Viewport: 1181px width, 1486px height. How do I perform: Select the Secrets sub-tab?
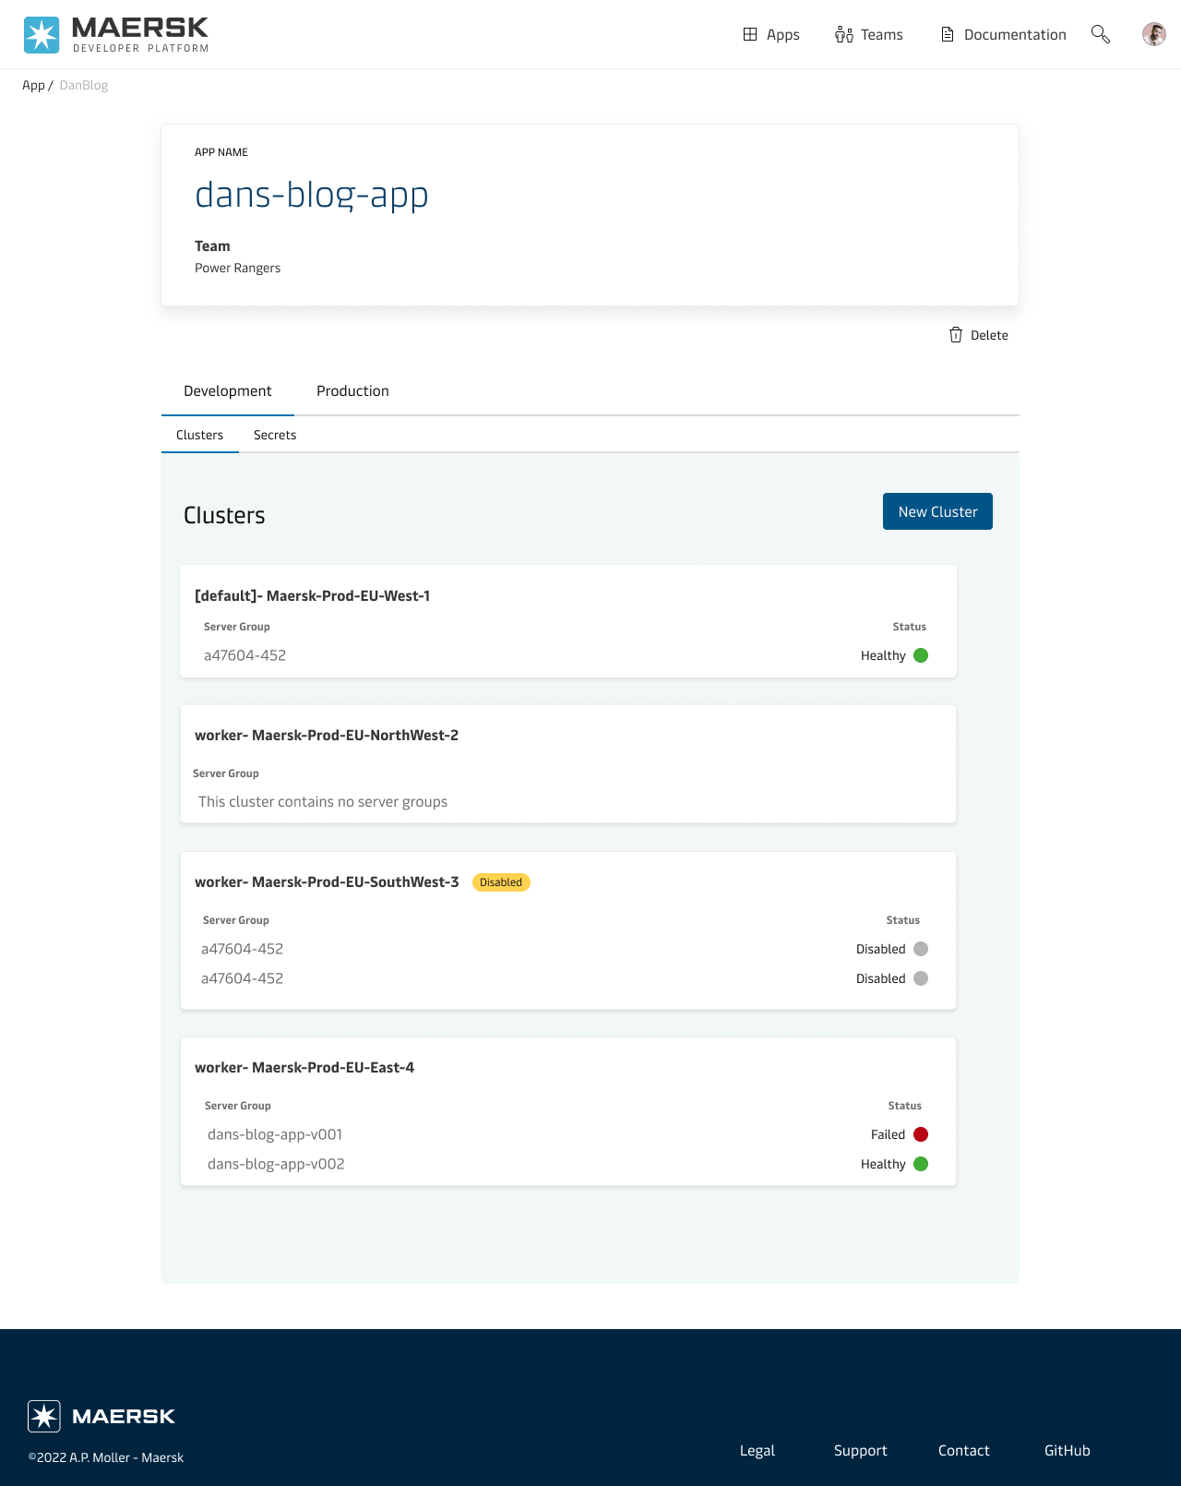tap(275, 435)
